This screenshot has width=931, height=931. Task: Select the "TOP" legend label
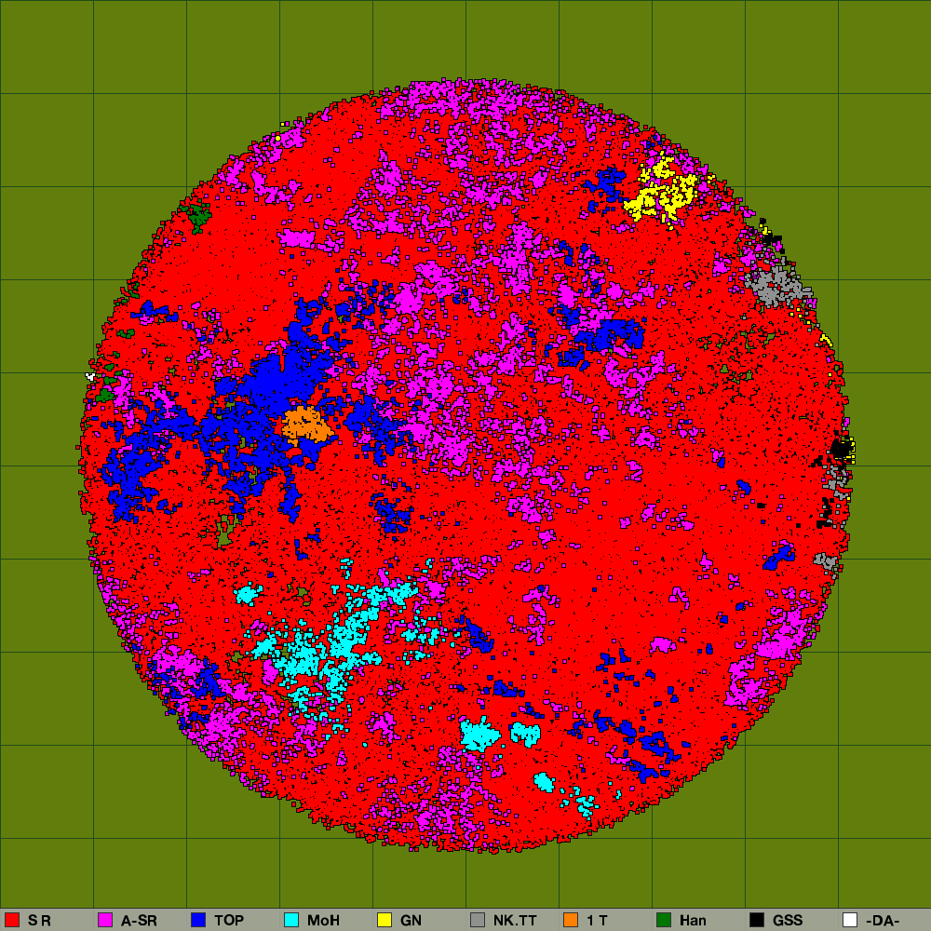click(x=229, y=921)
